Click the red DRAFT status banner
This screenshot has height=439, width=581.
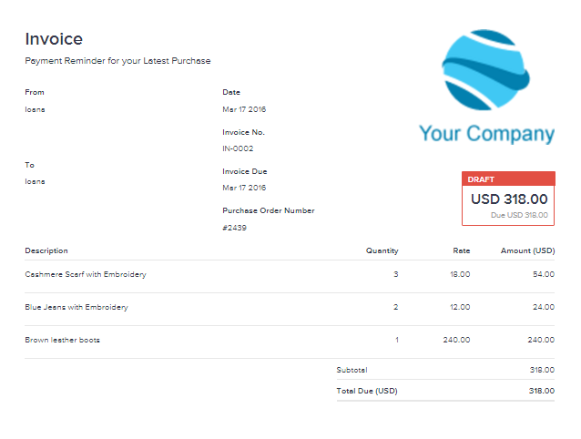(508, 179)
